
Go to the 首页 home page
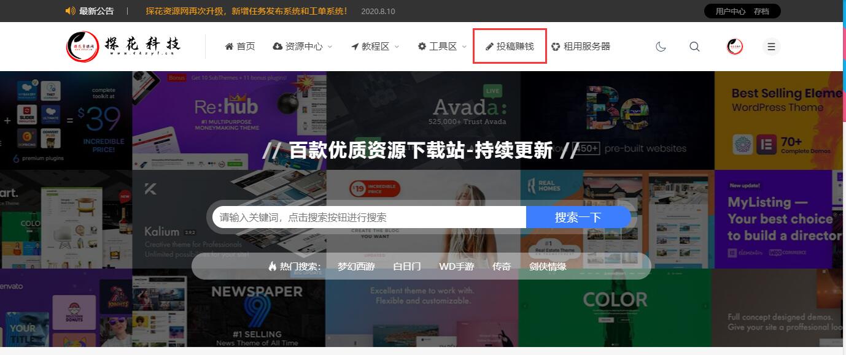(x=240, y=47)
